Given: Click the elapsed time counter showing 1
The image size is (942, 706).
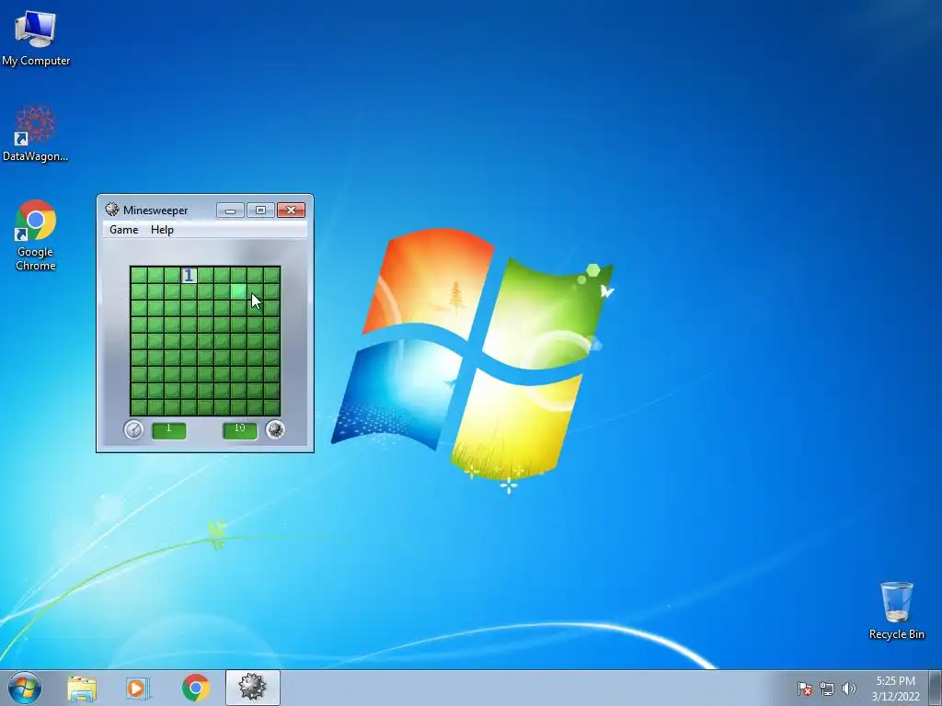Looking at the screenshot, I should tap(169, 430).
